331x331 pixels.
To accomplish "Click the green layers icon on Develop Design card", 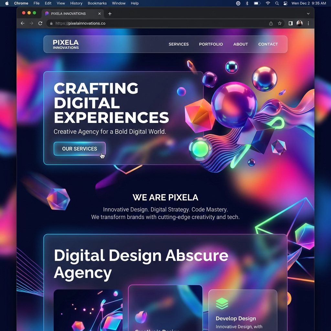I will click(222, 303).
